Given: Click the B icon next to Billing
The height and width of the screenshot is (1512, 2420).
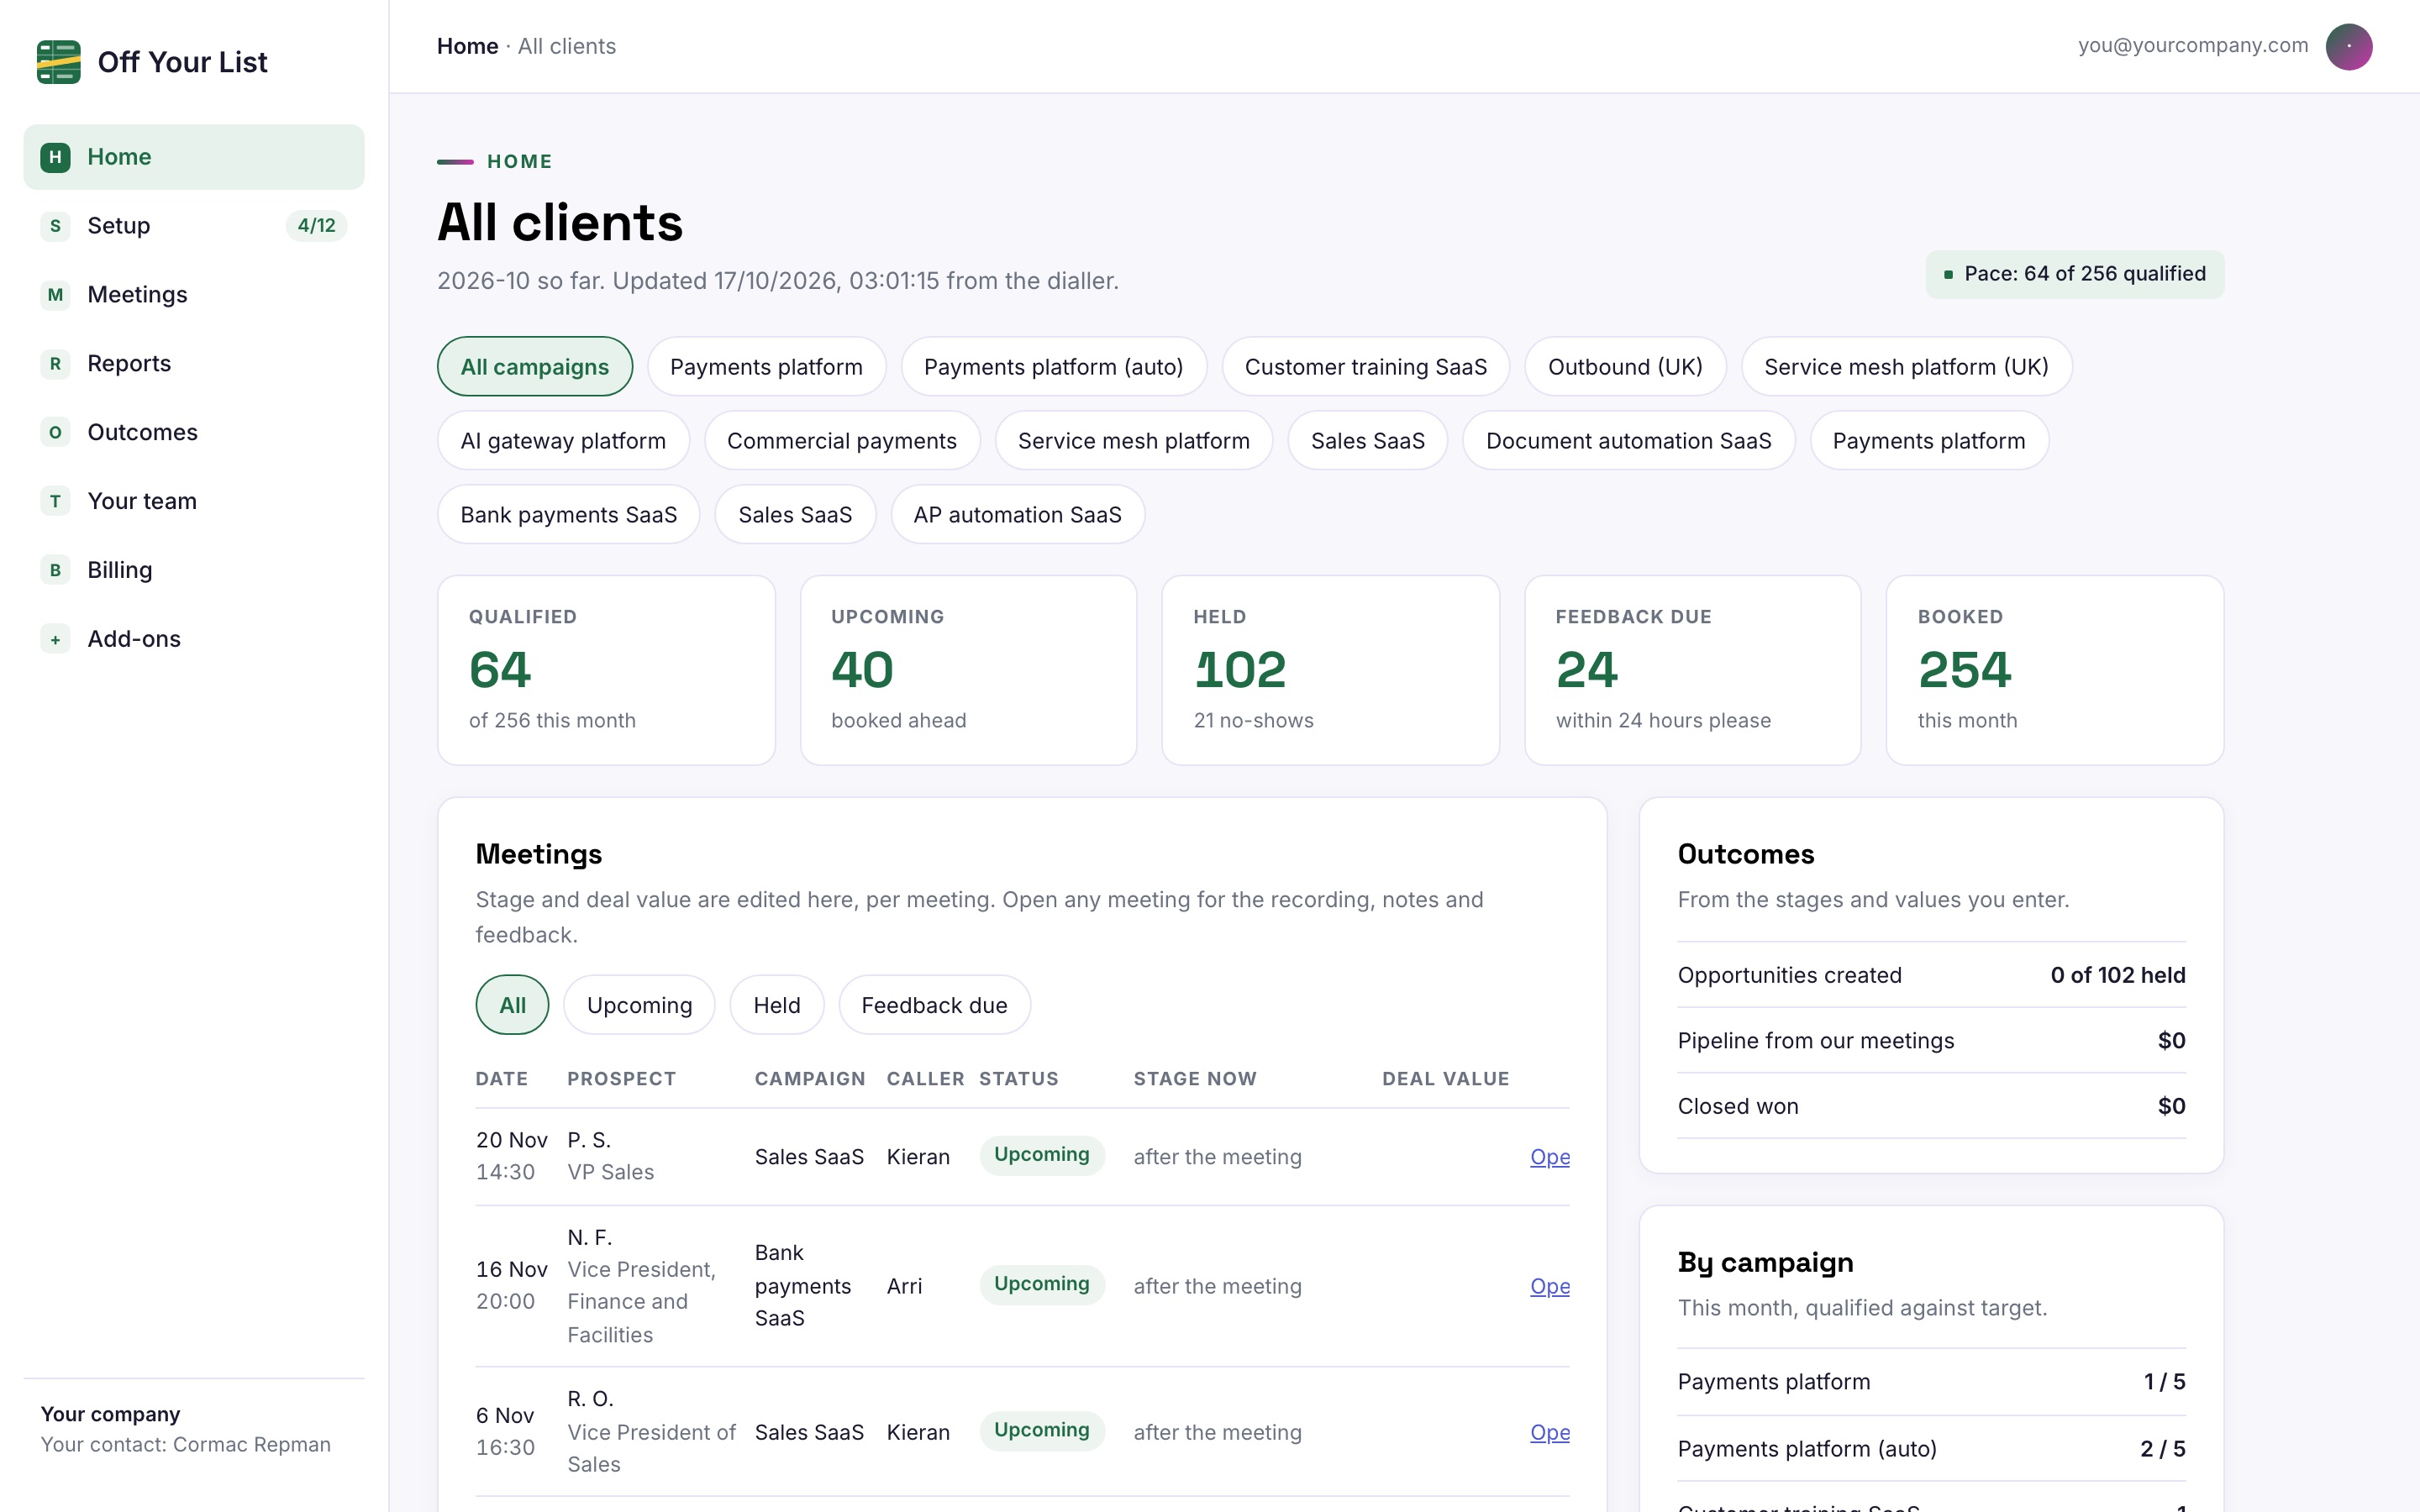Looking at the screenshot, I should click(55, 571).
